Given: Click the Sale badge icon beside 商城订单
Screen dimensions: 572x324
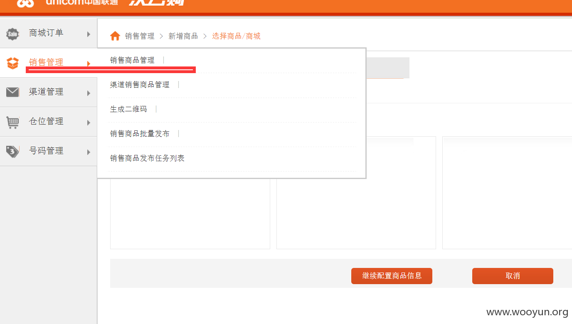Looking at the screenshot, I should (x=13, y=34).
